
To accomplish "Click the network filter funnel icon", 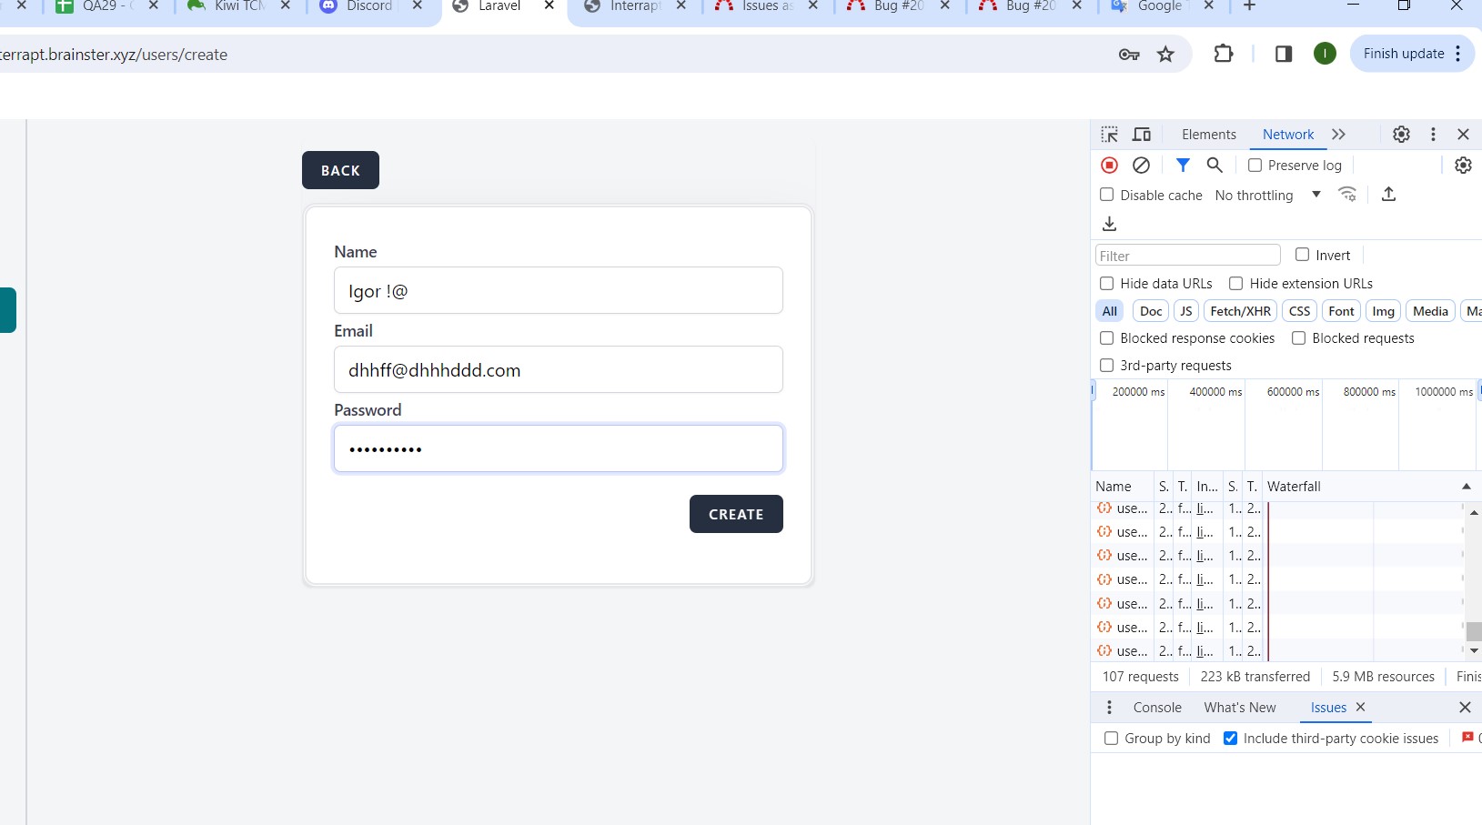I will coord(1183,166).
